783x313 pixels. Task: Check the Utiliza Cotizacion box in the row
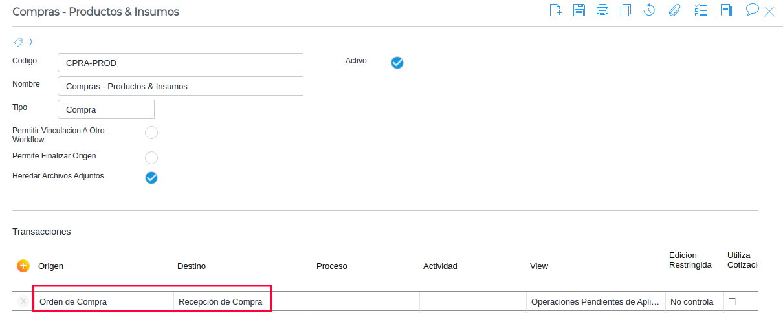(733, 301)
